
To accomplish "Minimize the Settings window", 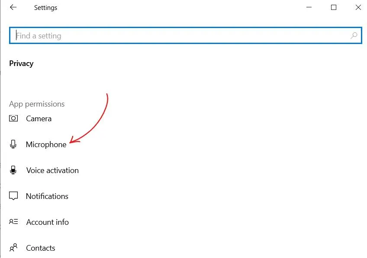I will 309,7.
